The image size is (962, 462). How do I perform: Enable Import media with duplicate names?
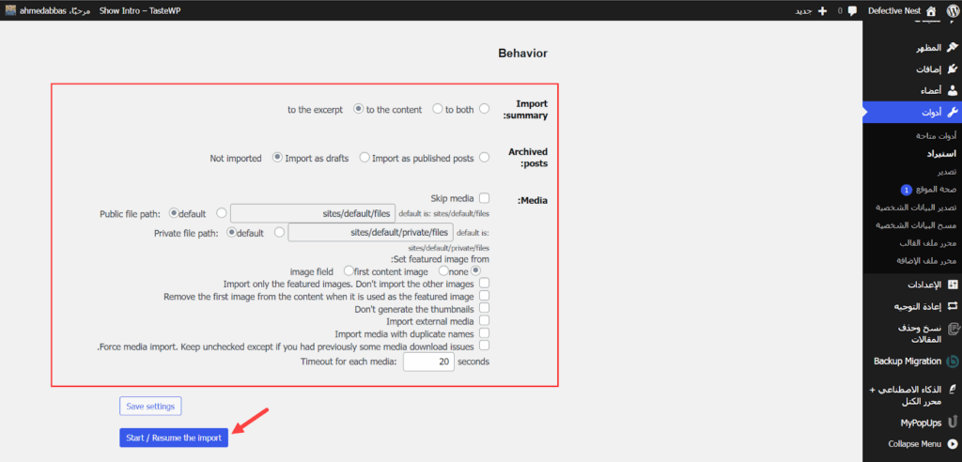485,333
